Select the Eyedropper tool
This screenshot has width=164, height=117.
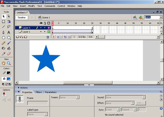tap(4, 54)
